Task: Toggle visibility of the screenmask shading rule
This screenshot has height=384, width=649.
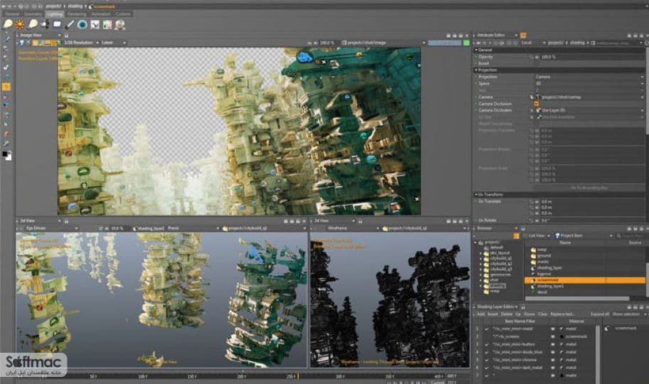Action: click(552, 337)
